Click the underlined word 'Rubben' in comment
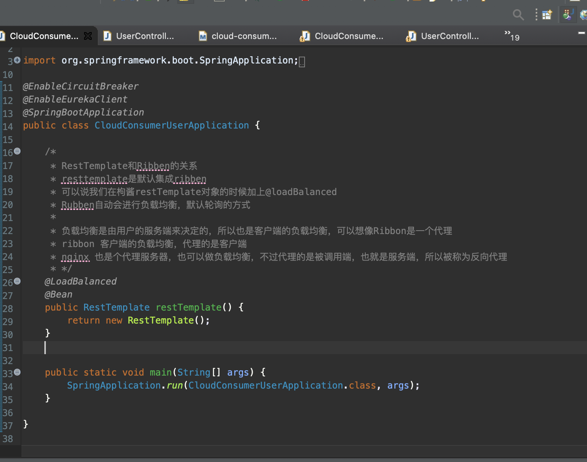The width and height of the screenshot is (587, 462). click(x=78, y=205)
